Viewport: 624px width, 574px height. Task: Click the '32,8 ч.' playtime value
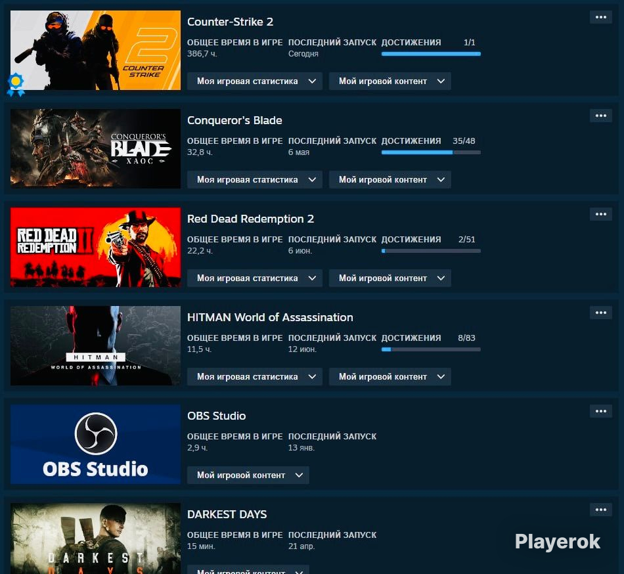[x=200, y=152]
